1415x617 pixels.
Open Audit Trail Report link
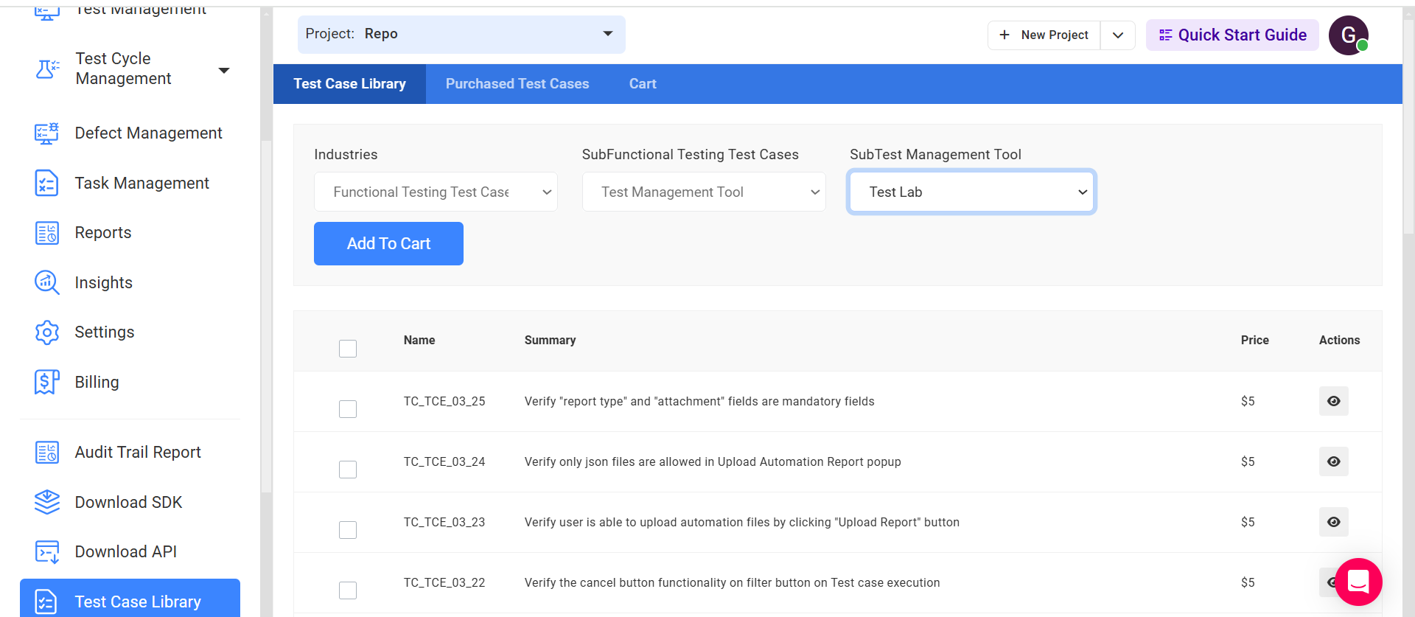click(x=138, y=453)
